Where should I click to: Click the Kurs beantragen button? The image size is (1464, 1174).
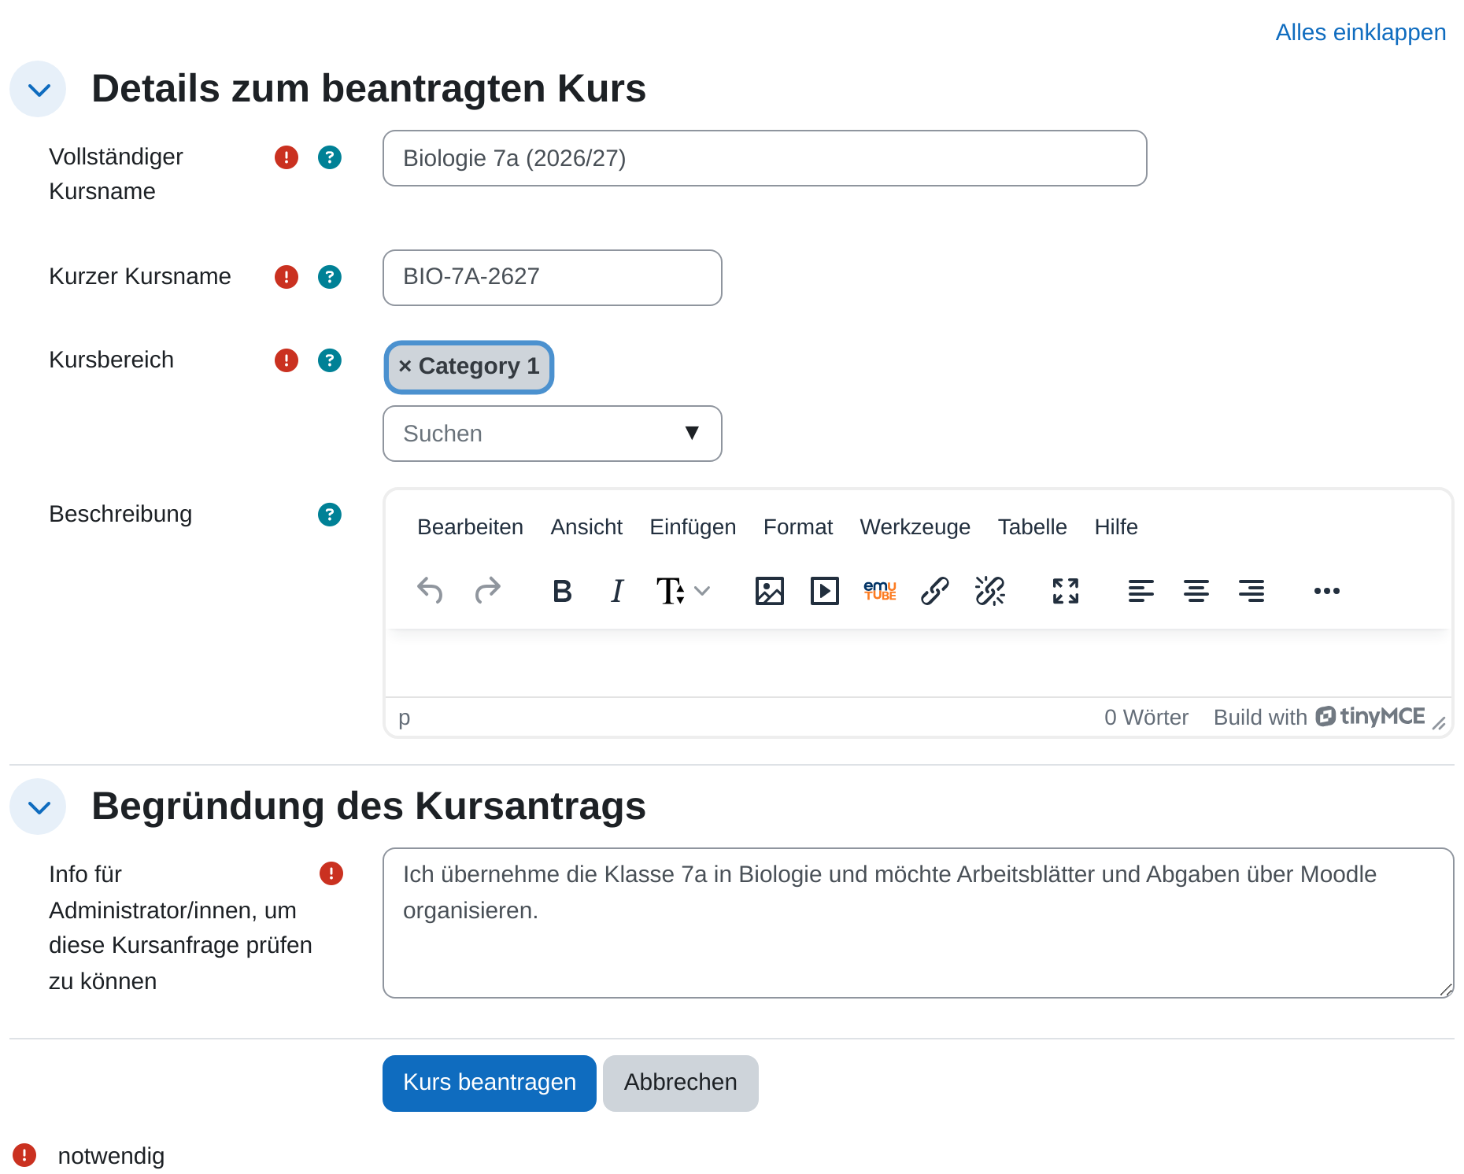[490, 1083]
